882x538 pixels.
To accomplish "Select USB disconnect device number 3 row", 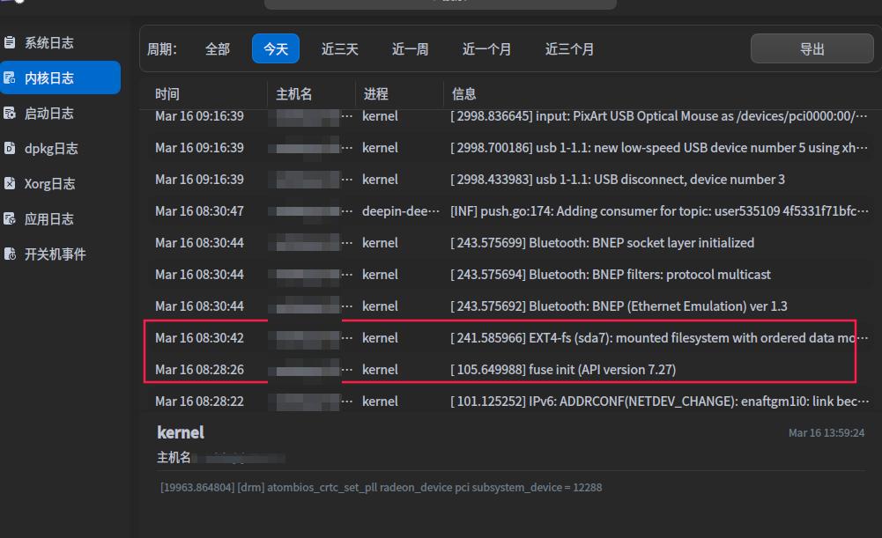I will click(511, 180).
